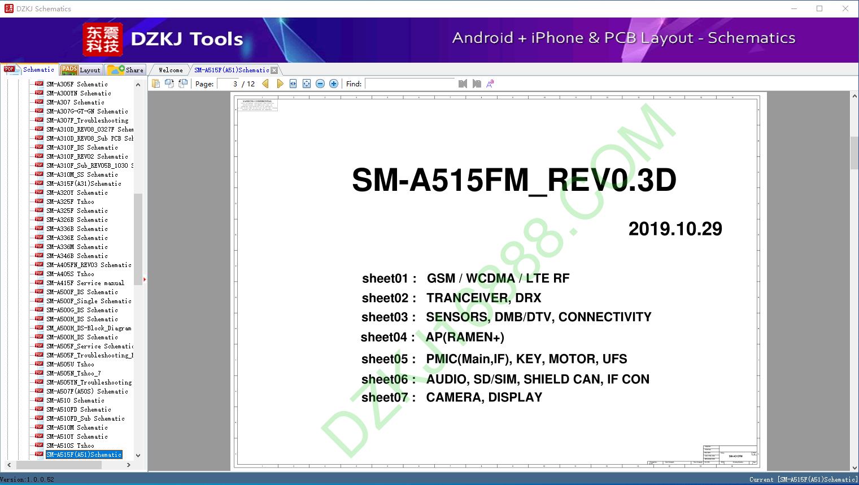The image size is (859, 485).
Task: Zoom out with the minus icon
Action: 320,84
